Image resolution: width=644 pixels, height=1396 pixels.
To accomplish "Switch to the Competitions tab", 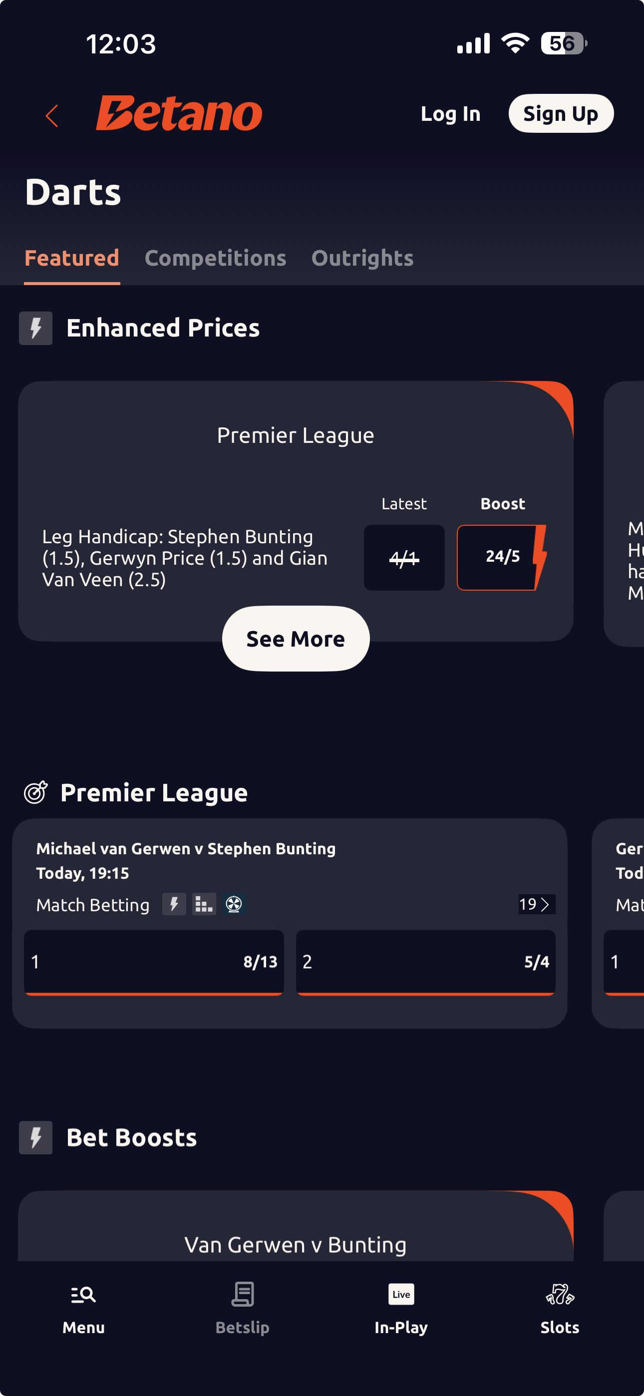I will point(215,259).
